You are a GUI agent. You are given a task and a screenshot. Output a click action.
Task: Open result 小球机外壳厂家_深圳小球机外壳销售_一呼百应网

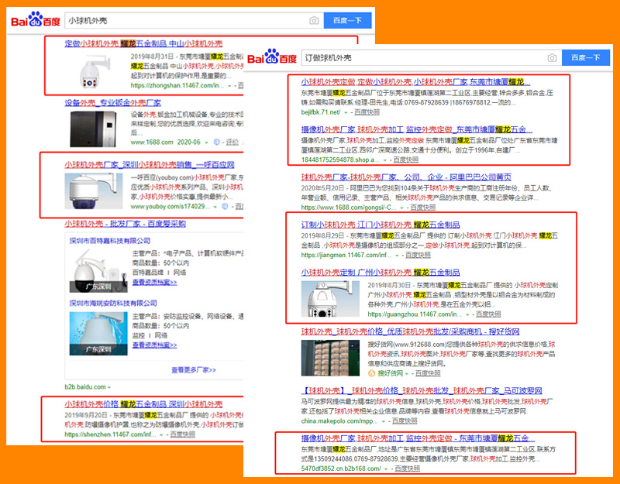150,165
